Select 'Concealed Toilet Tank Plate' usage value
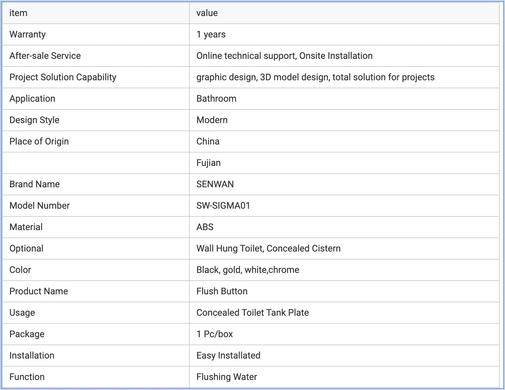This screenshot has width=505, height=390. pyautogui.click(x=252, y=313)
